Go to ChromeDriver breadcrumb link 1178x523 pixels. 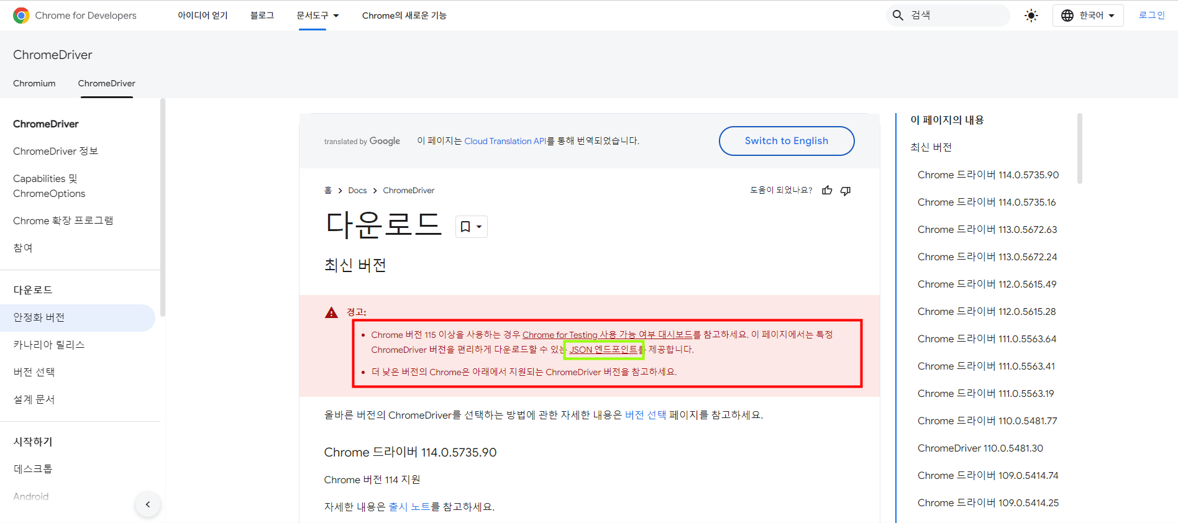409,191
